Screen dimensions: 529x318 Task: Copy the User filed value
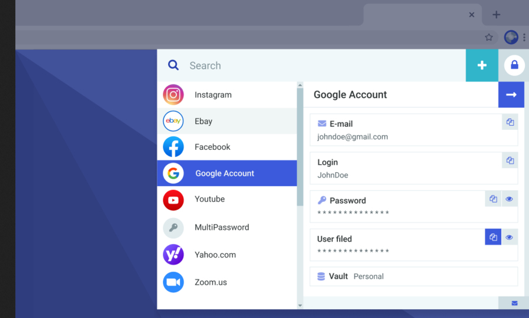tap(493, 237)
